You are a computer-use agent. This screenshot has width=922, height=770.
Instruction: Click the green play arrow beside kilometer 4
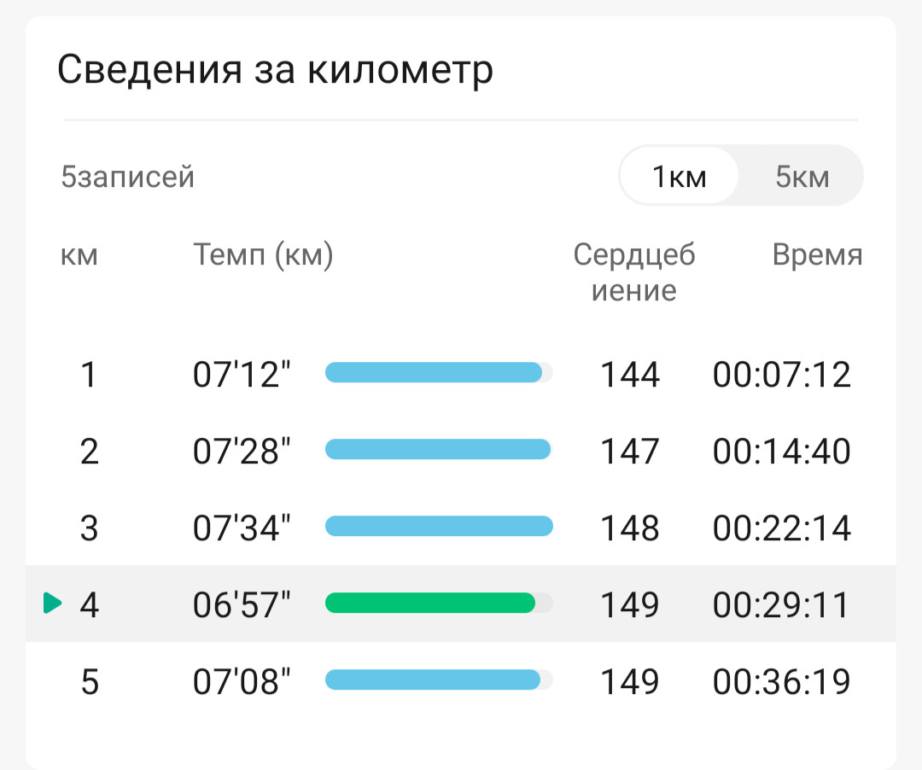click(52, 603)
